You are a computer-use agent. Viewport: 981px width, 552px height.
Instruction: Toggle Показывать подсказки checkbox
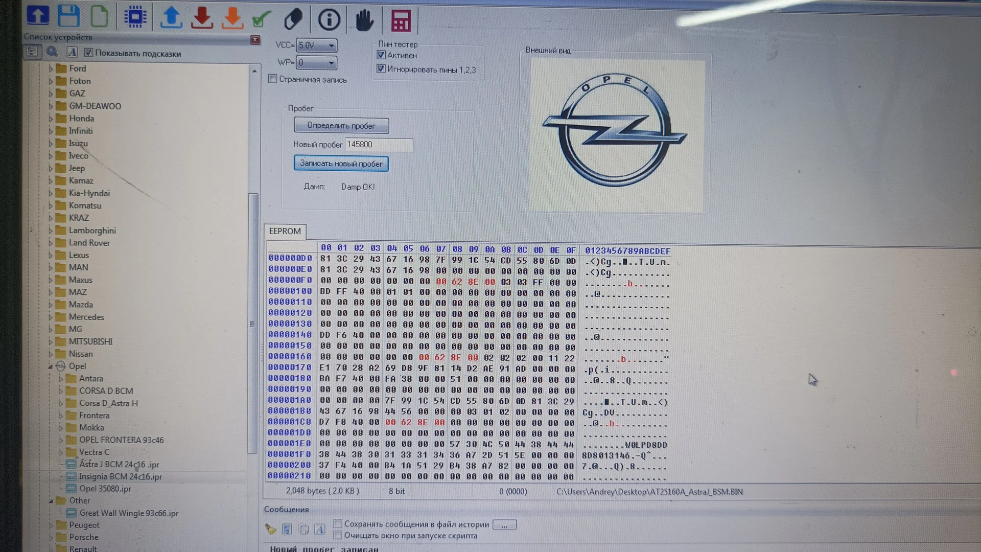(x=88, y=53)
